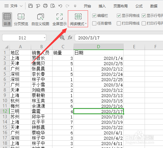Image resolution: width=163 pixels, height=148 pixels.
Task: Toggle the 显示行号列标 checkbox
Action: [144, 16]
